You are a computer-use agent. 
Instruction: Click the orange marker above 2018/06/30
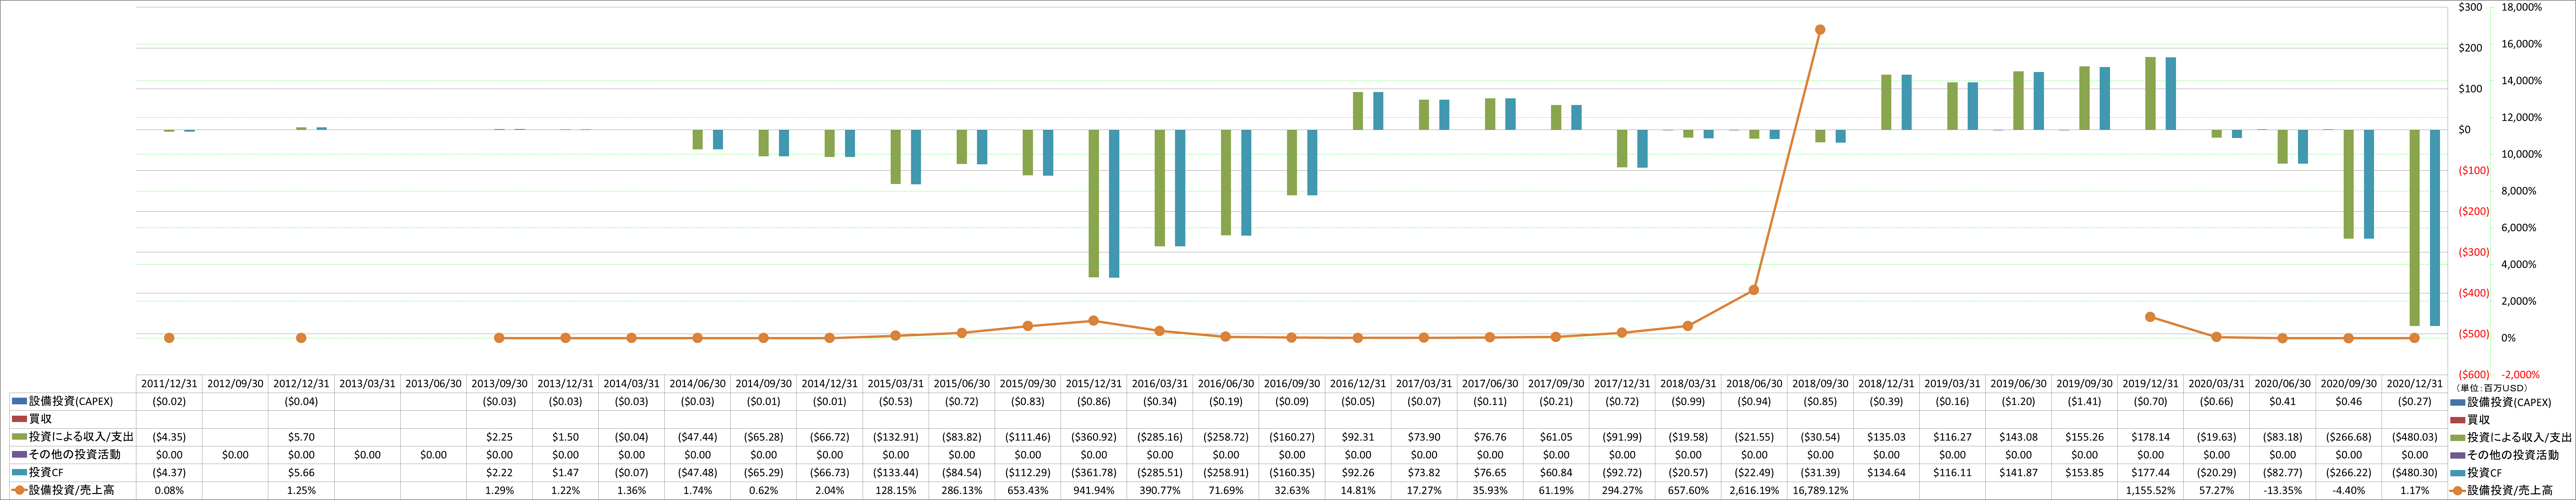(1754, 290)
